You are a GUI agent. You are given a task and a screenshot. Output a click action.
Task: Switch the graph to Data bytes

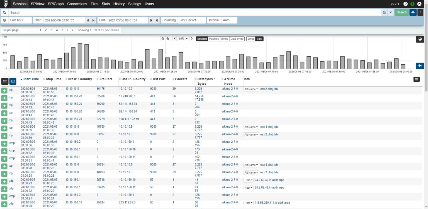click(x=237, y=39)
